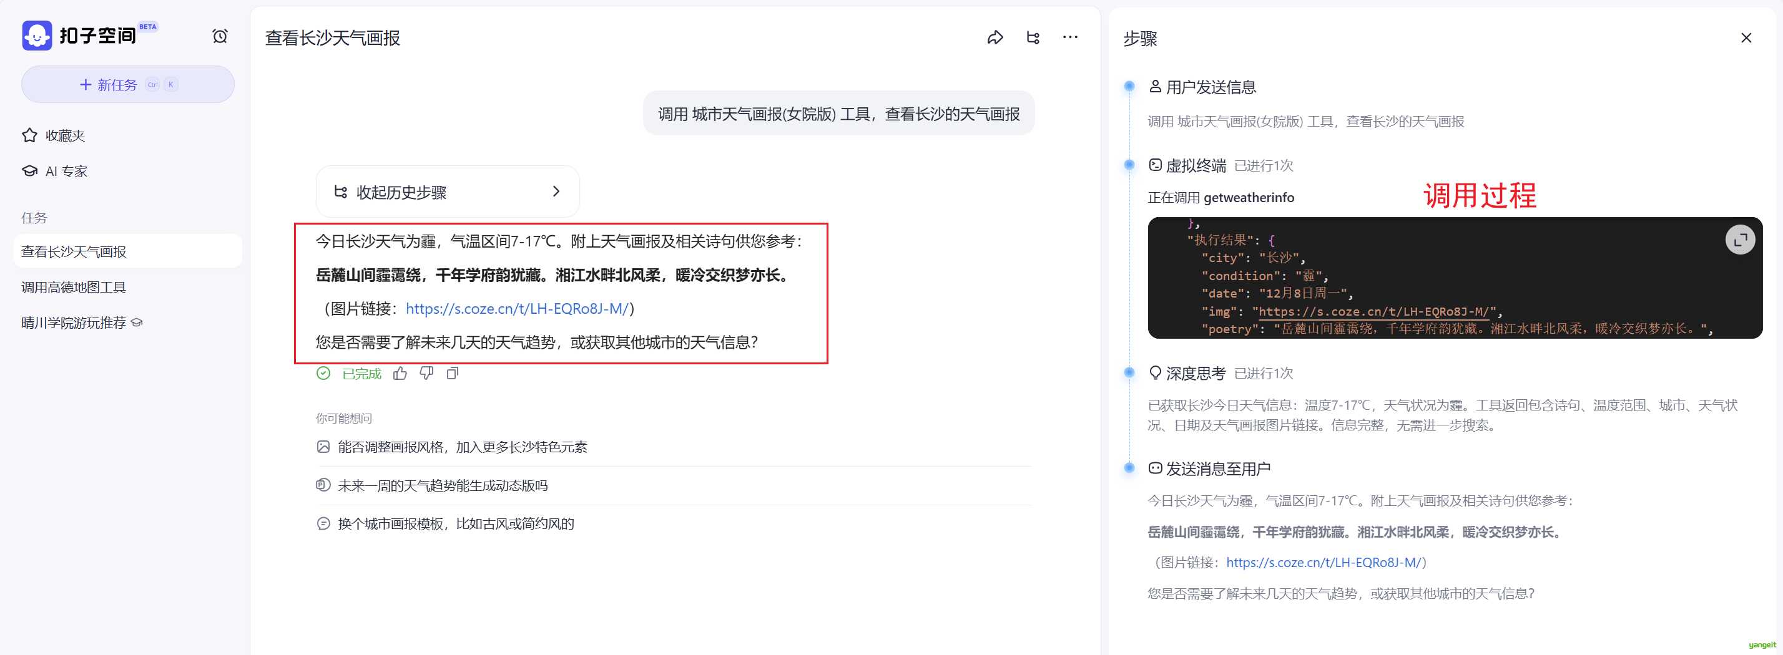The height and width of the screenshot is (655, 1783).
Task: Open the AI 专家 section
Action: pos(66,171)
